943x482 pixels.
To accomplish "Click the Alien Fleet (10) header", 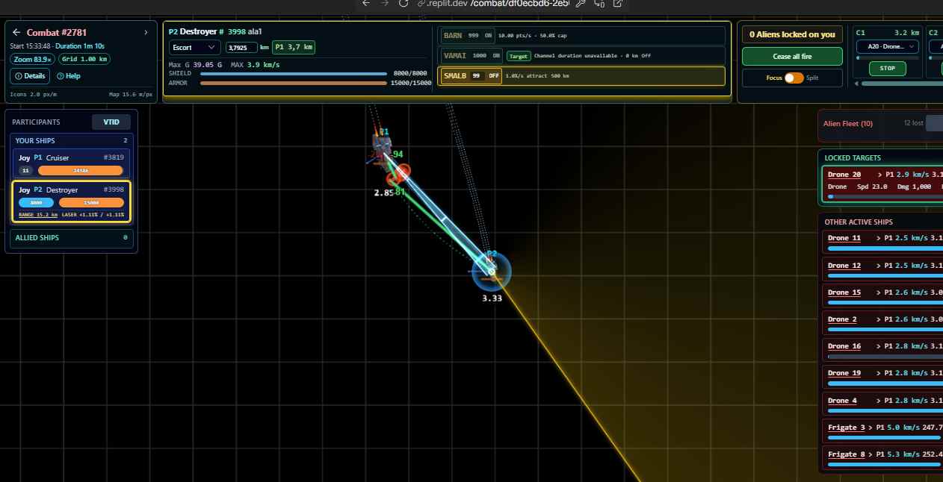I will [x=848, y=123].
